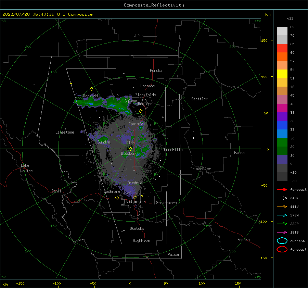
Task: Click the dBZ legend heading
Action: click(x=290, y=18)
